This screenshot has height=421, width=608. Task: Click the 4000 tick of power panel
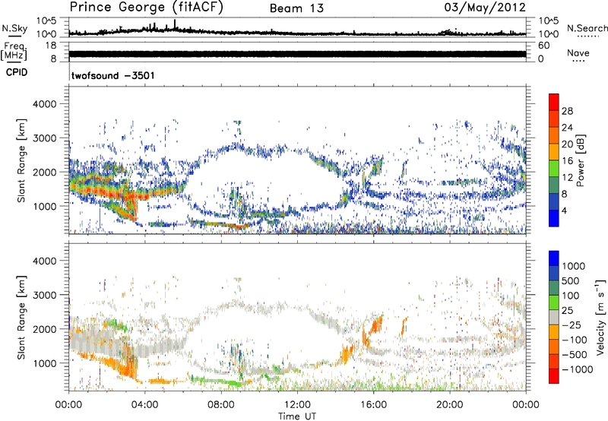(x=44, y=104)
